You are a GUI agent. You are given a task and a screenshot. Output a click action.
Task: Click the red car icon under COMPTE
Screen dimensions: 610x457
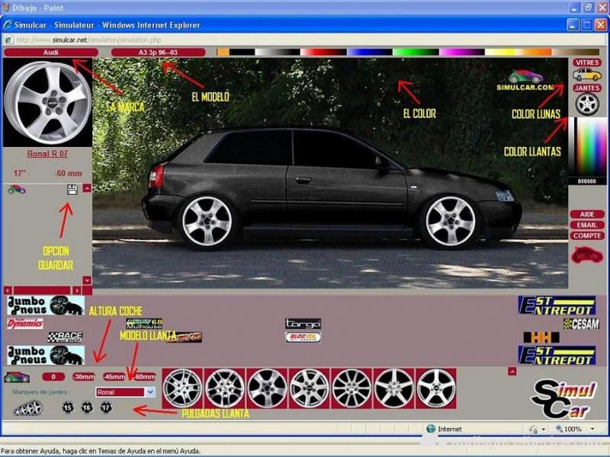(586, 255)
